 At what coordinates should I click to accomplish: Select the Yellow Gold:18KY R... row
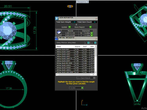click(75, 59)
